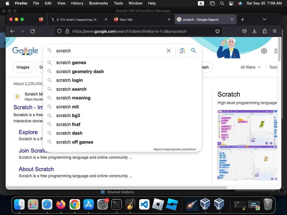This screenshot has width=287, height=215.
Task: Clear the search box with the X icon
Action: coord(168,51)
